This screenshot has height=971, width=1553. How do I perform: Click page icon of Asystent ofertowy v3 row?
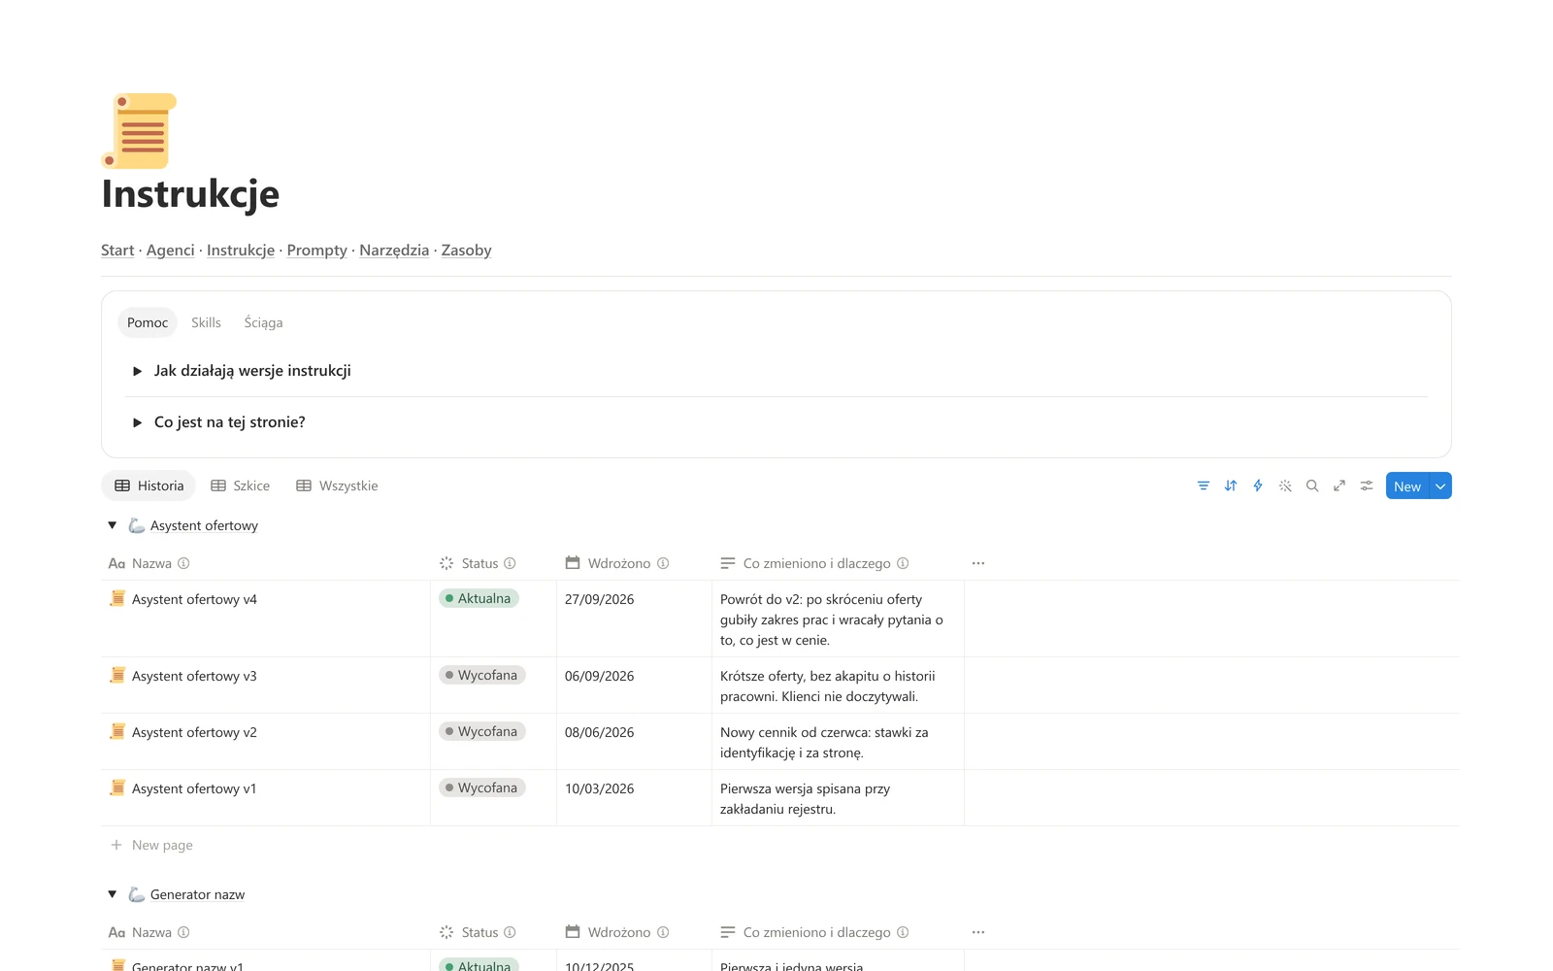(117, 675)
